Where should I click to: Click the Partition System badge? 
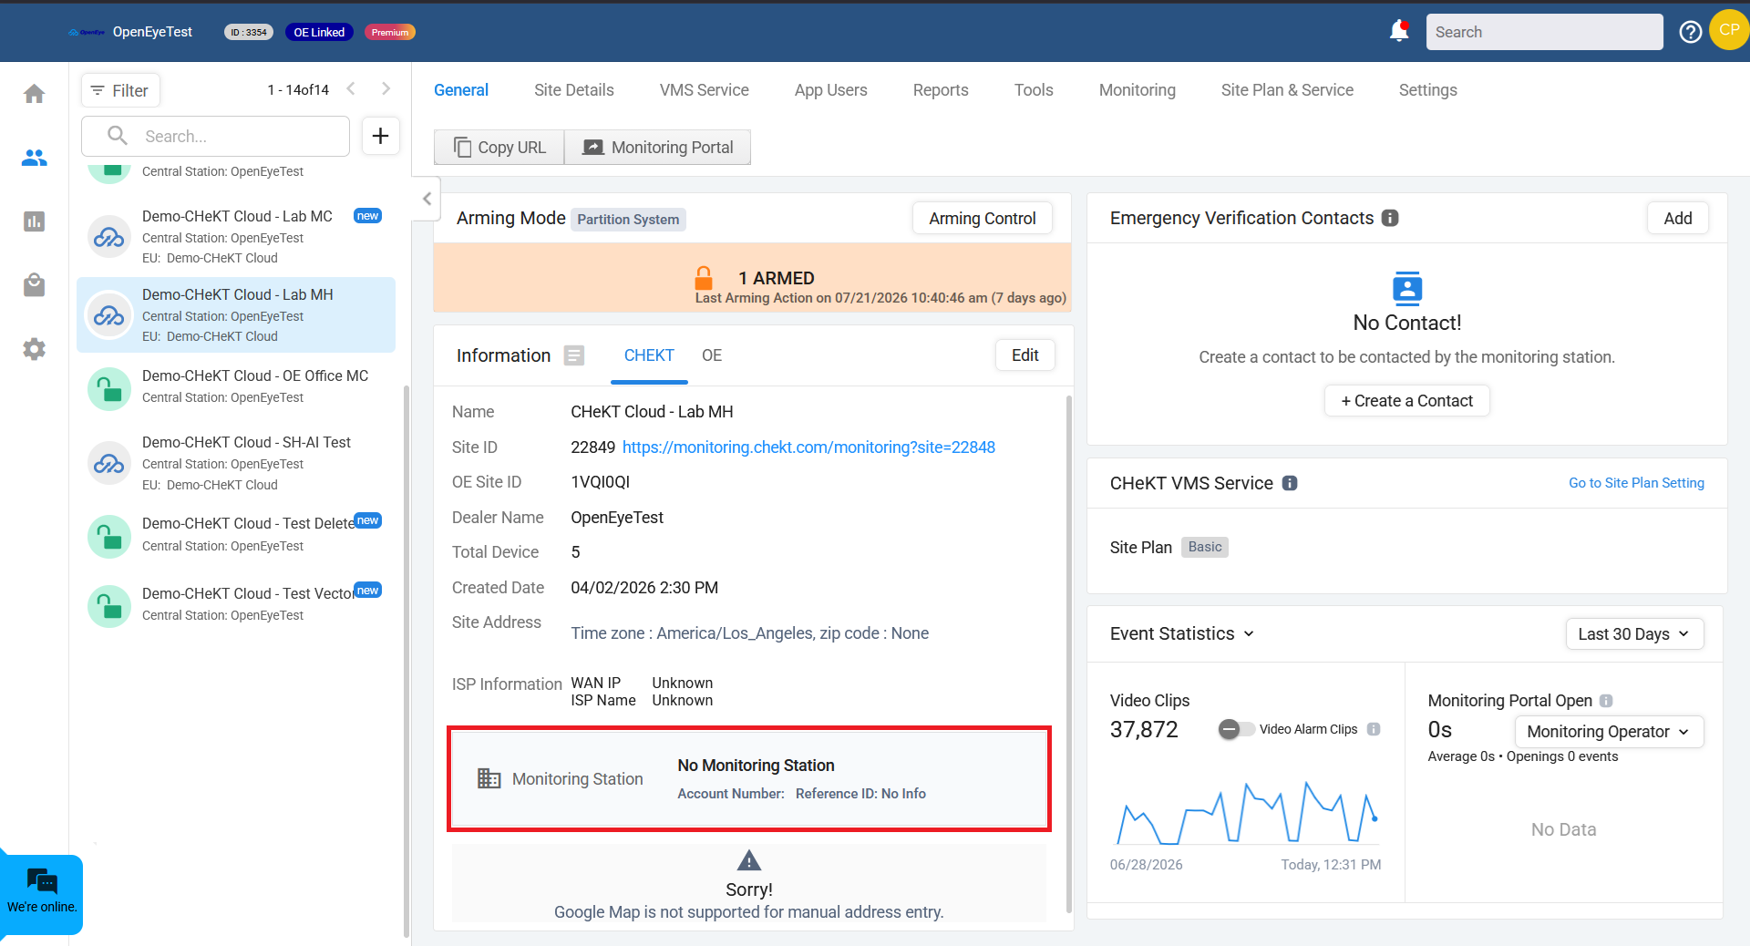(x=628, y=220)
